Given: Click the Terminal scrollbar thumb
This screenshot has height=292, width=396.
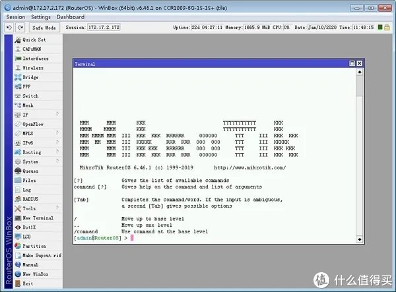Looking at the screenshot, I should tap(360, 86).
